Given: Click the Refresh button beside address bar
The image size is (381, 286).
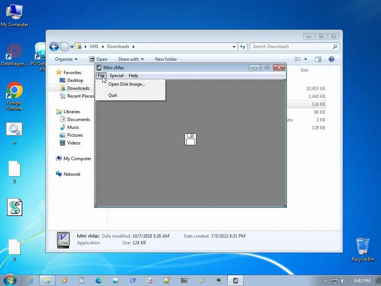Looking at the screenshot, I should point(243,47).
